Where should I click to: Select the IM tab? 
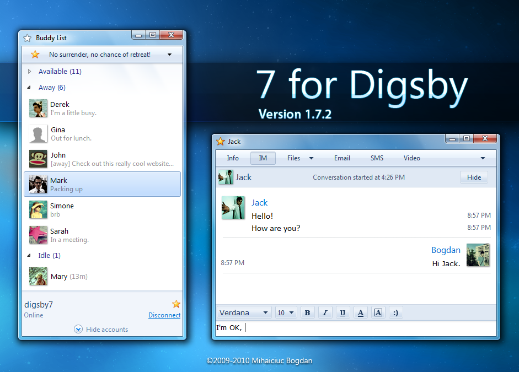[263, 158]
